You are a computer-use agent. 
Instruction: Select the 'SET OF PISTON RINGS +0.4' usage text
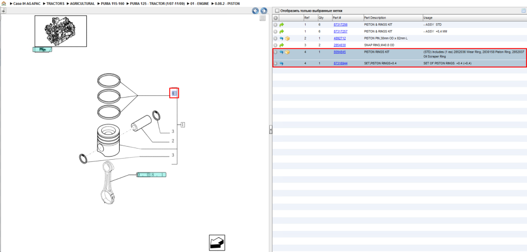point(447,63)
